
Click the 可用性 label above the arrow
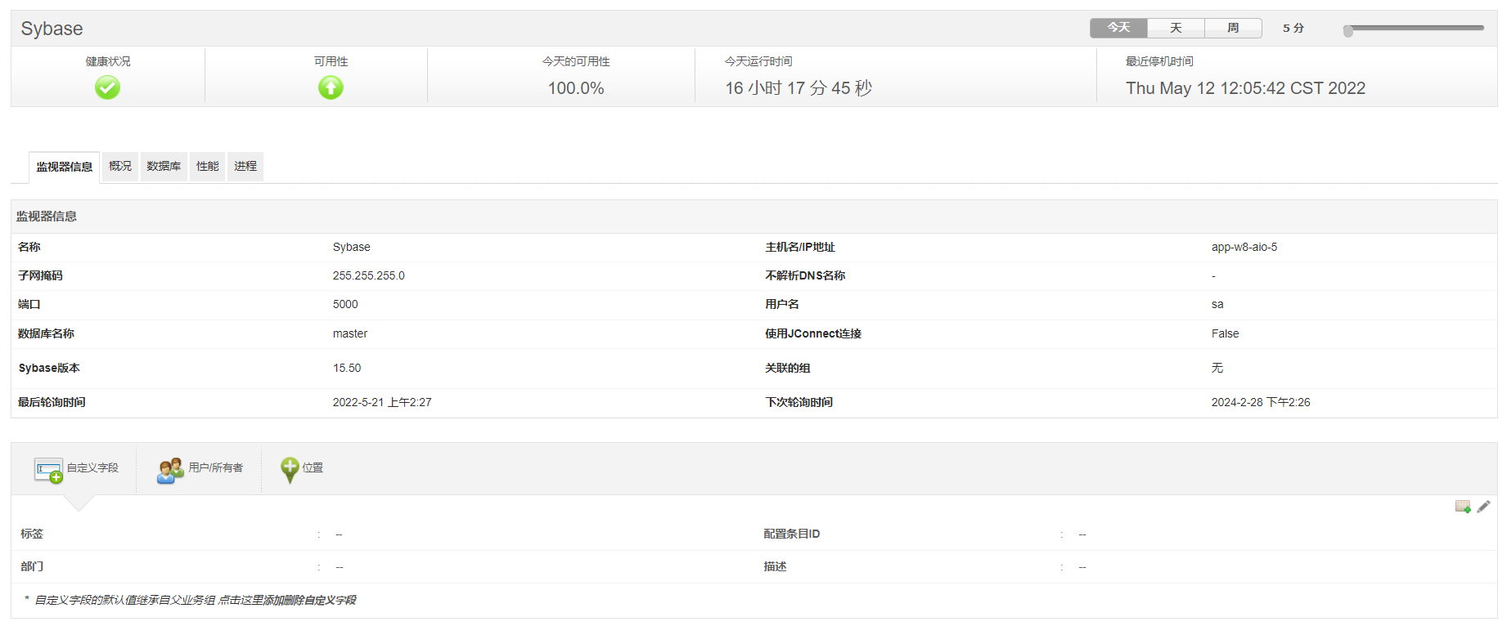pos(331,61)
